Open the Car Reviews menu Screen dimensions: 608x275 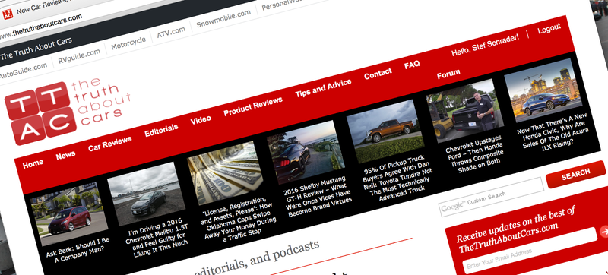coord(109,143)
